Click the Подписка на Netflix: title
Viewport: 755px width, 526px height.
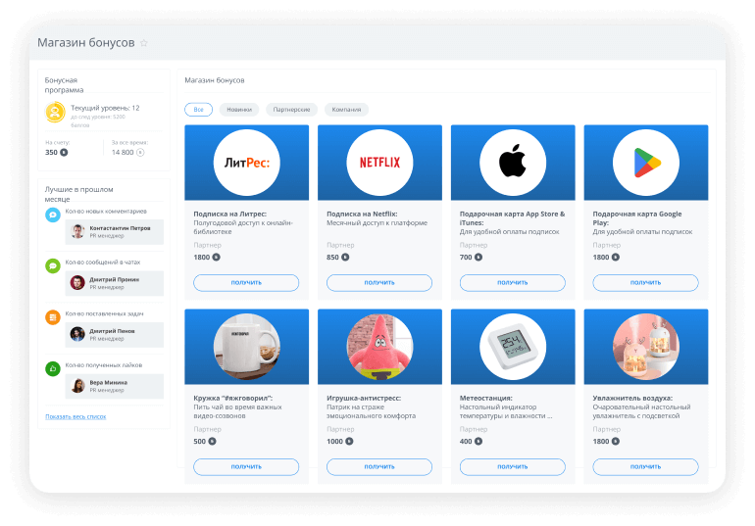coord(362,214)
